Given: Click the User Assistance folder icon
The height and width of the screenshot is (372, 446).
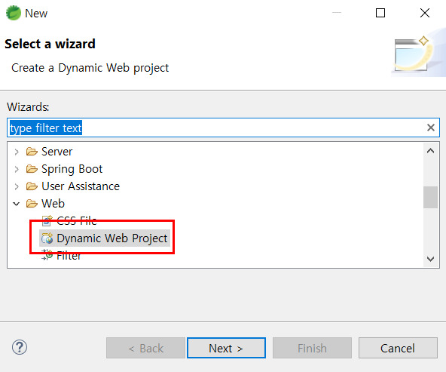Looking at the screenshot, I should [x=32, y=186].
